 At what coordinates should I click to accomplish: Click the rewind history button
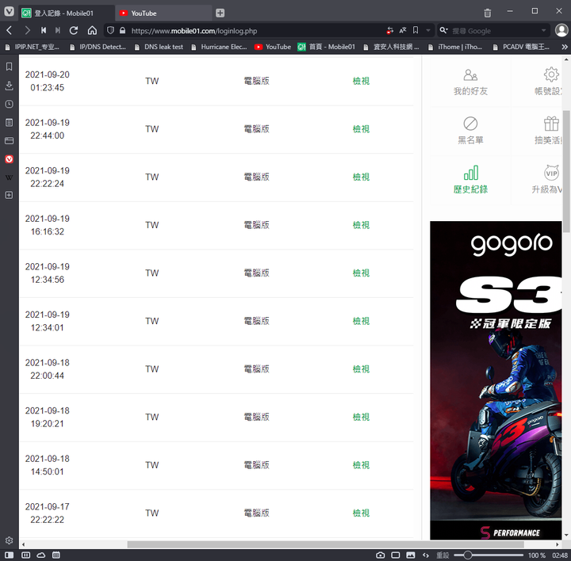pos(44,31)
